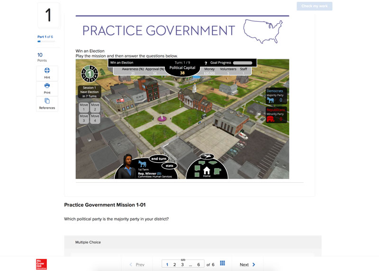Jump to page 6 in pagination
This screenshot has height=271, width=379.
coord(199,264)
